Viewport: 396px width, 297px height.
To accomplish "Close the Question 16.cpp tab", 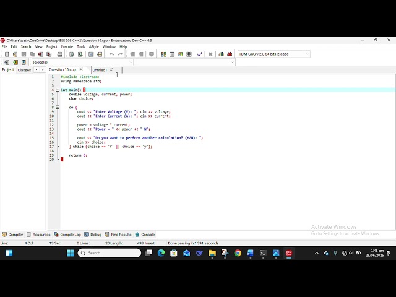I will (81, 69).
